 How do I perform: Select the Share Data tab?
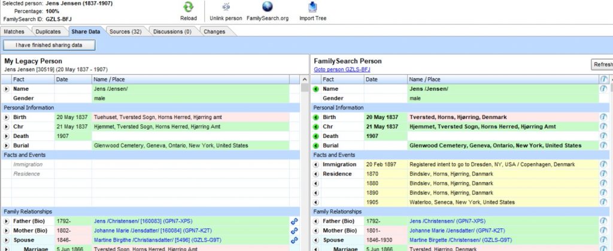[x=86, y=32]
